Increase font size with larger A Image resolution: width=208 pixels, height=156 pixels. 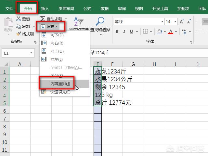click(x=182, y=21)
